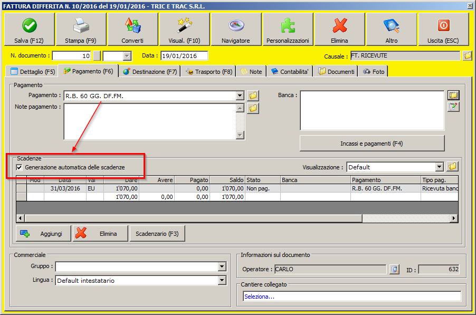476x315 pixels.
Task: Click table horizontal scrollbar left arrow
Action: 21,218
